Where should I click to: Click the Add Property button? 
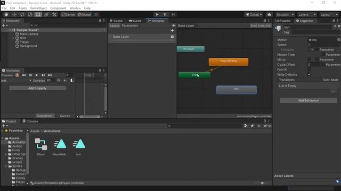click(x=37, y=88)
